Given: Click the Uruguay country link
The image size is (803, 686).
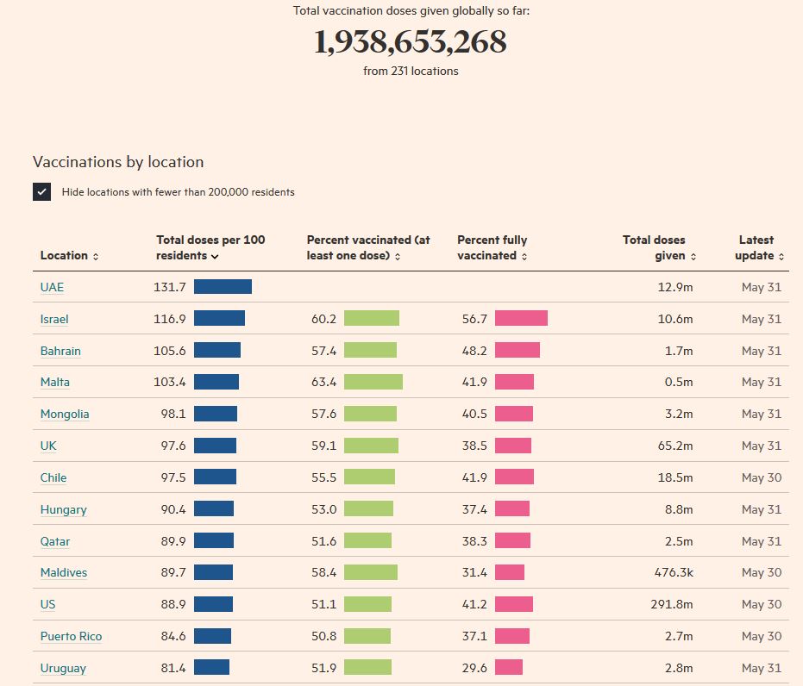Looking at the screenshot, I should point(63,668).
